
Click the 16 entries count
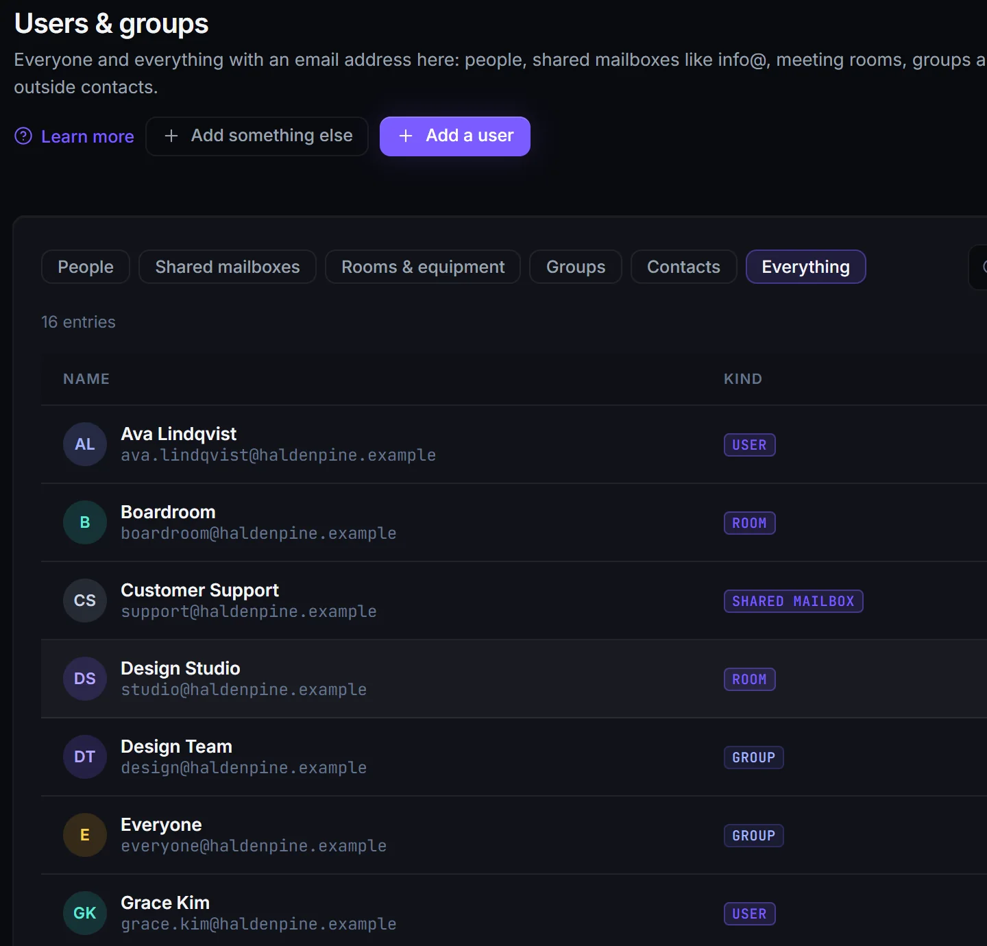pyautogui.click(x=78, y=322)
